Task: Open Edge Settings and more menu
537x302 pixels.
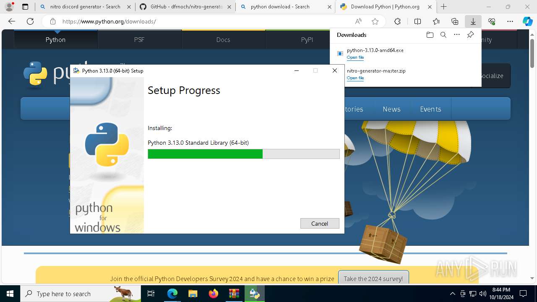Action: coord(510,21)
